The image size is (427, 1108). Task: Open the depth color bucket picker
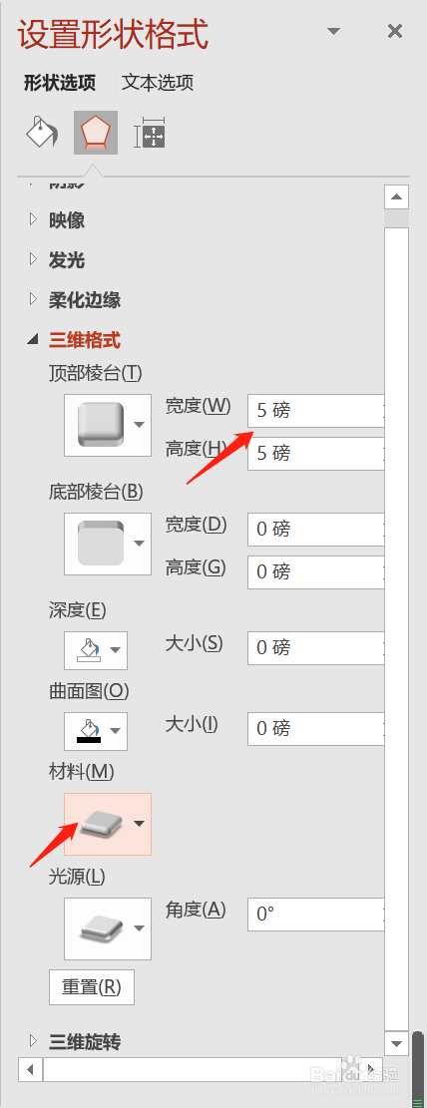tap(96, 650)
